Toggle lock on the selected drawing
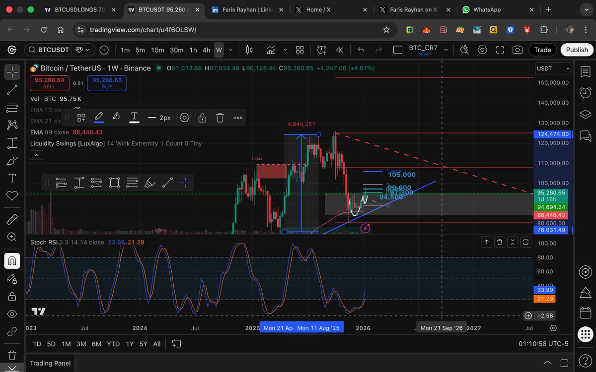596x372 pixels. [x=202, y=118]
